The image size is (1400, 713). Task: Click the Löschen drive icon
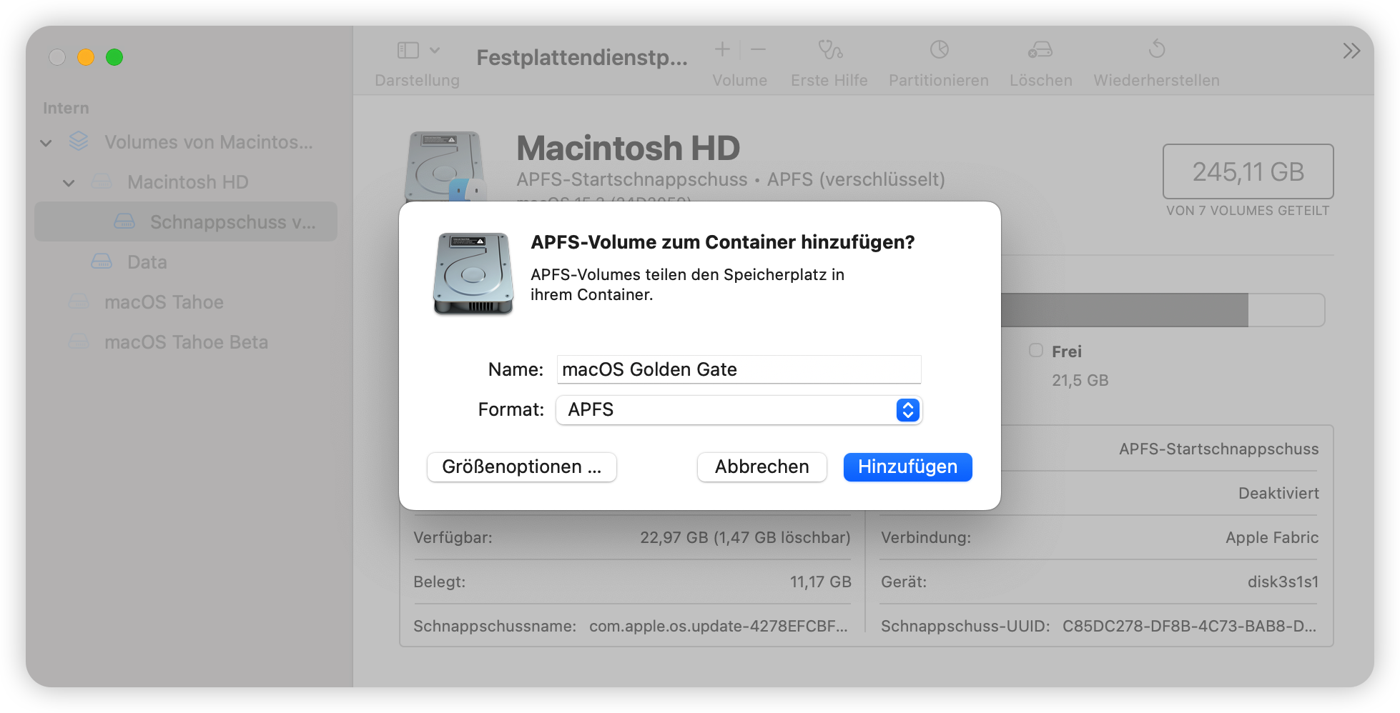(1040, 49)
